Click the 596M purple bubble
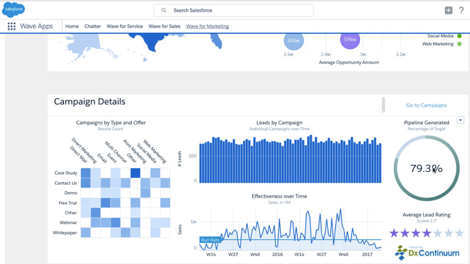 pyautogui.click(x=350, y=40)
